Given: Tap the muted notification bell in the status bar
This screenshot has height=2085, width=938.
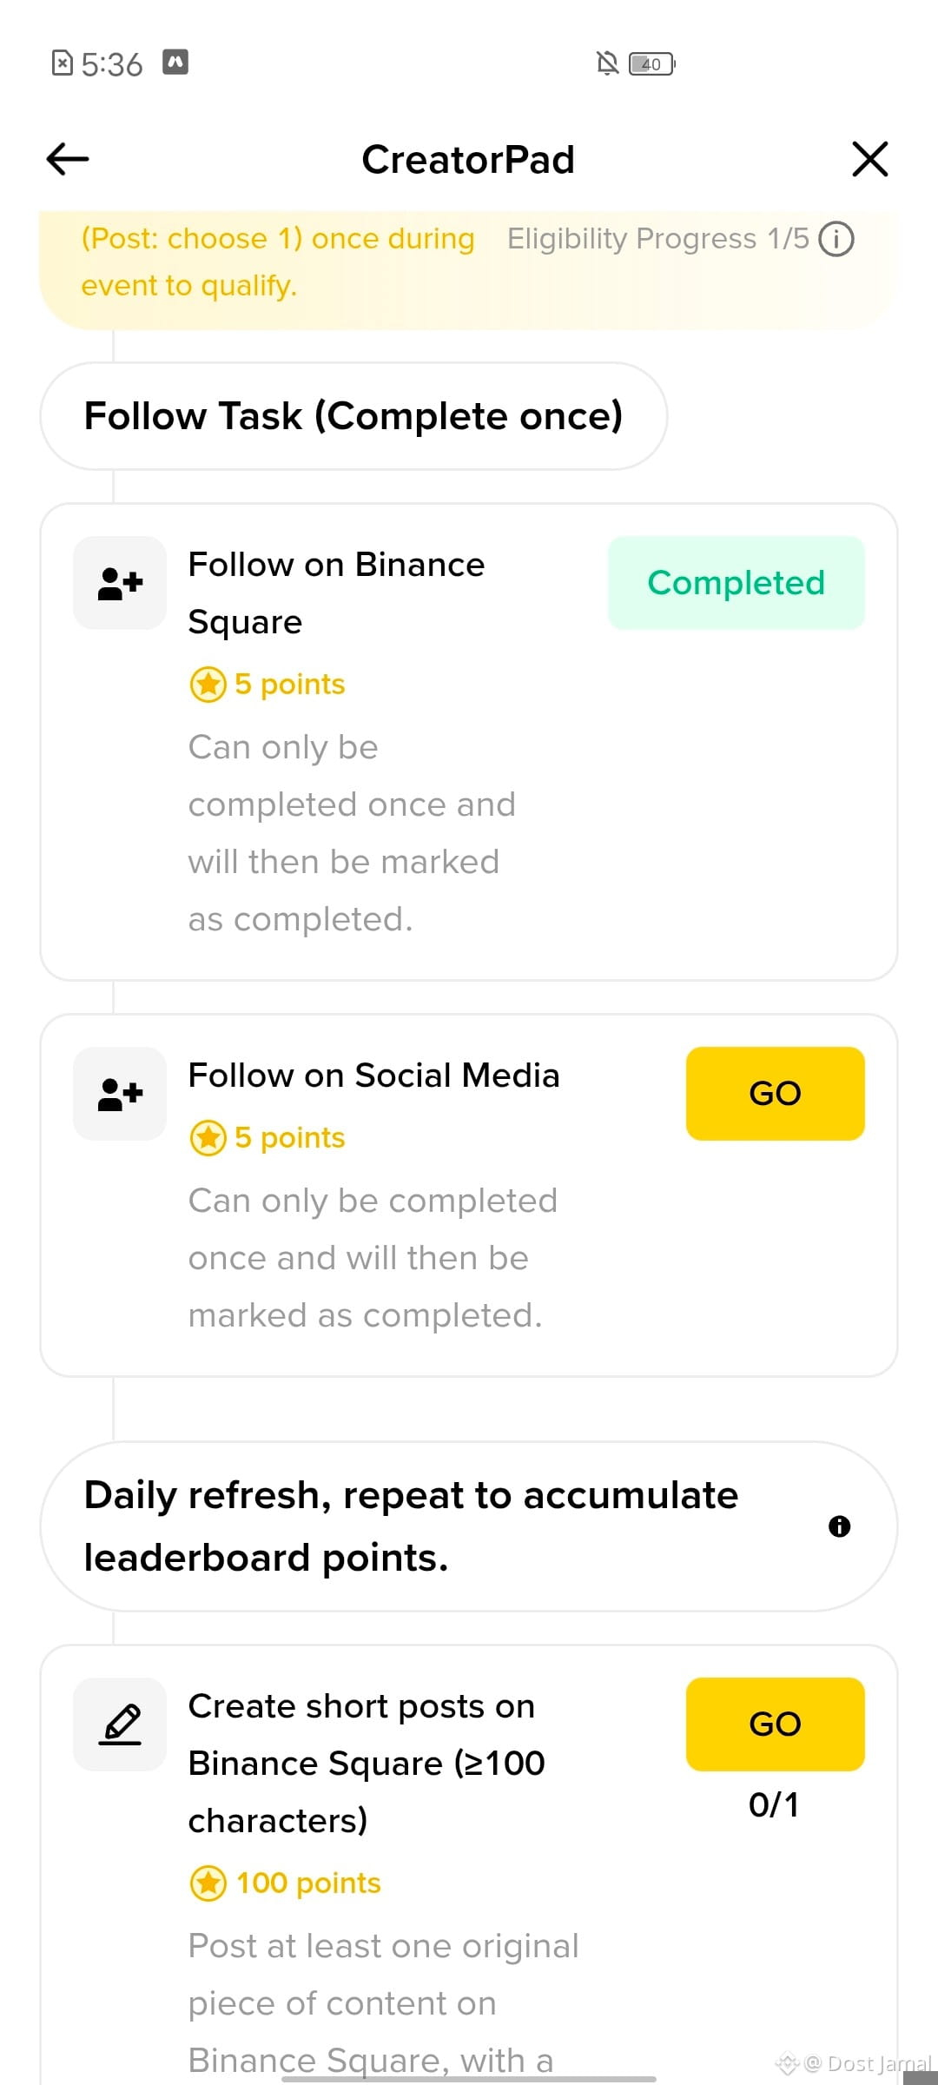Looking at the screenshot, I should point(607,63).
